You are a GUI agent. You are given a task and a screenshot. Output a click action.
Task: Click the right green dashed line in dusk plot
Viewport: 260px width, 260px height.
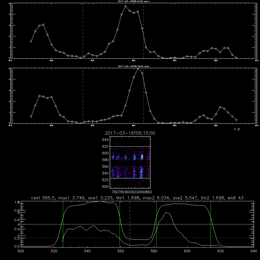[x=144, y=96]
